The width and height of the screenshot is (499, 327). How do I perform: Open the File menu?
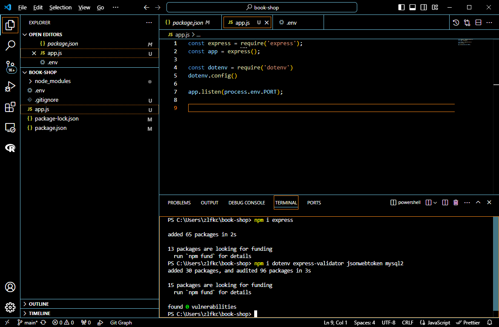click(22, 7)
